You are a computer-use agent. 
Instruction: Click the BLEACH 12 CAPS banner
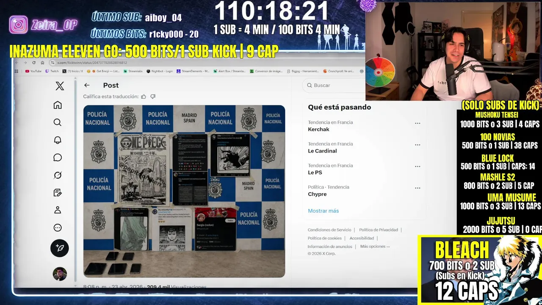tap(480, 270)
